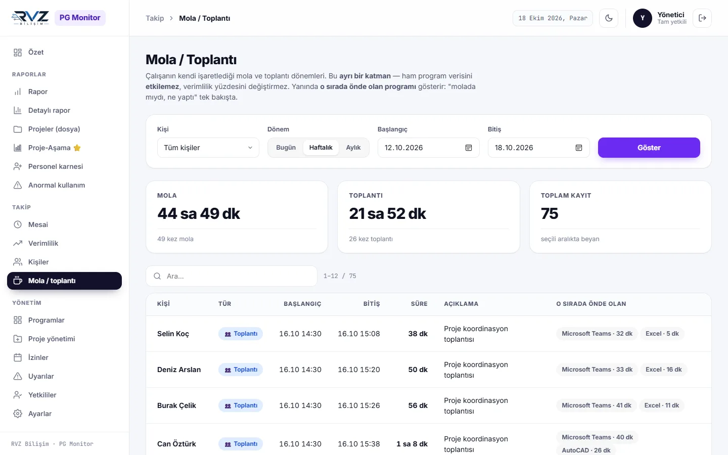
Task: Select the Bugün period option
Action: (286, 148)
